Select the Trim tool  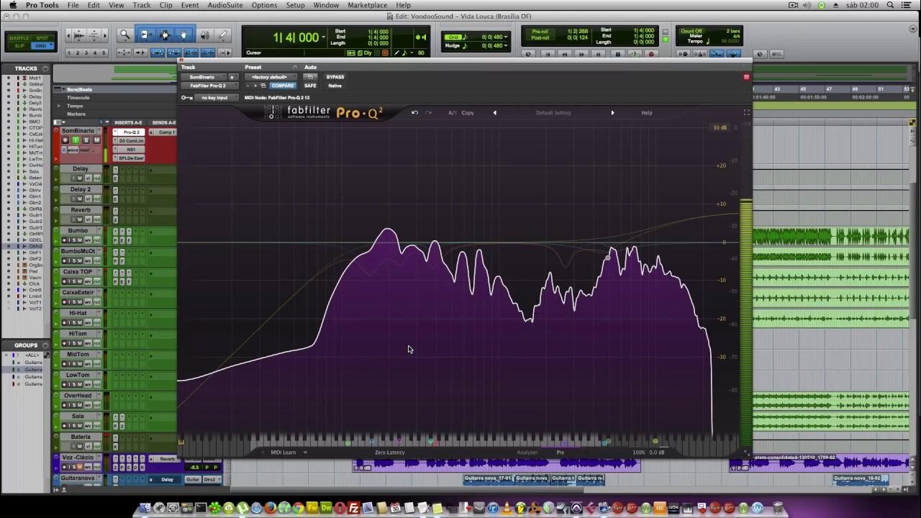pos(145,35)
